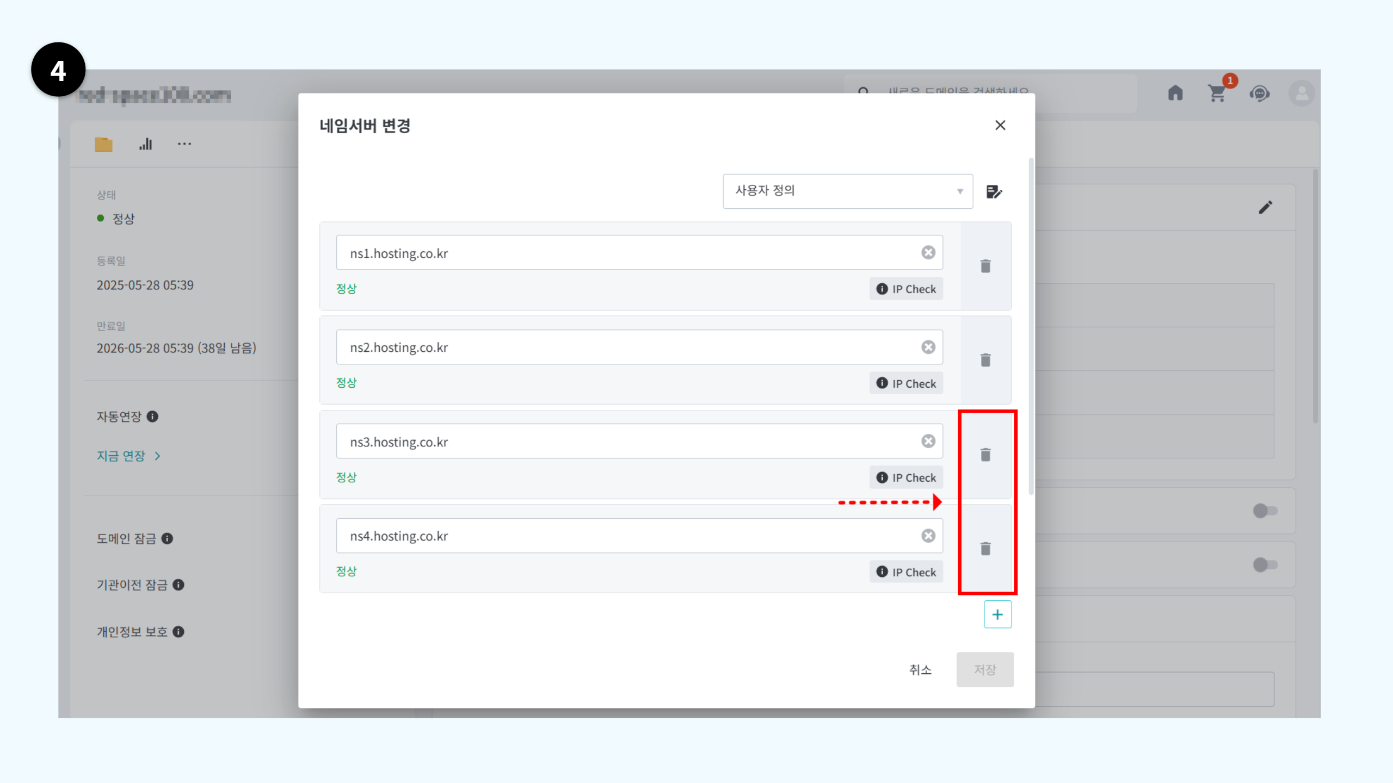The height and width of the screenshot is (783, 1393).
Task: Remove ns1.hosting.co.kr using trash icon
Action: 985,266
